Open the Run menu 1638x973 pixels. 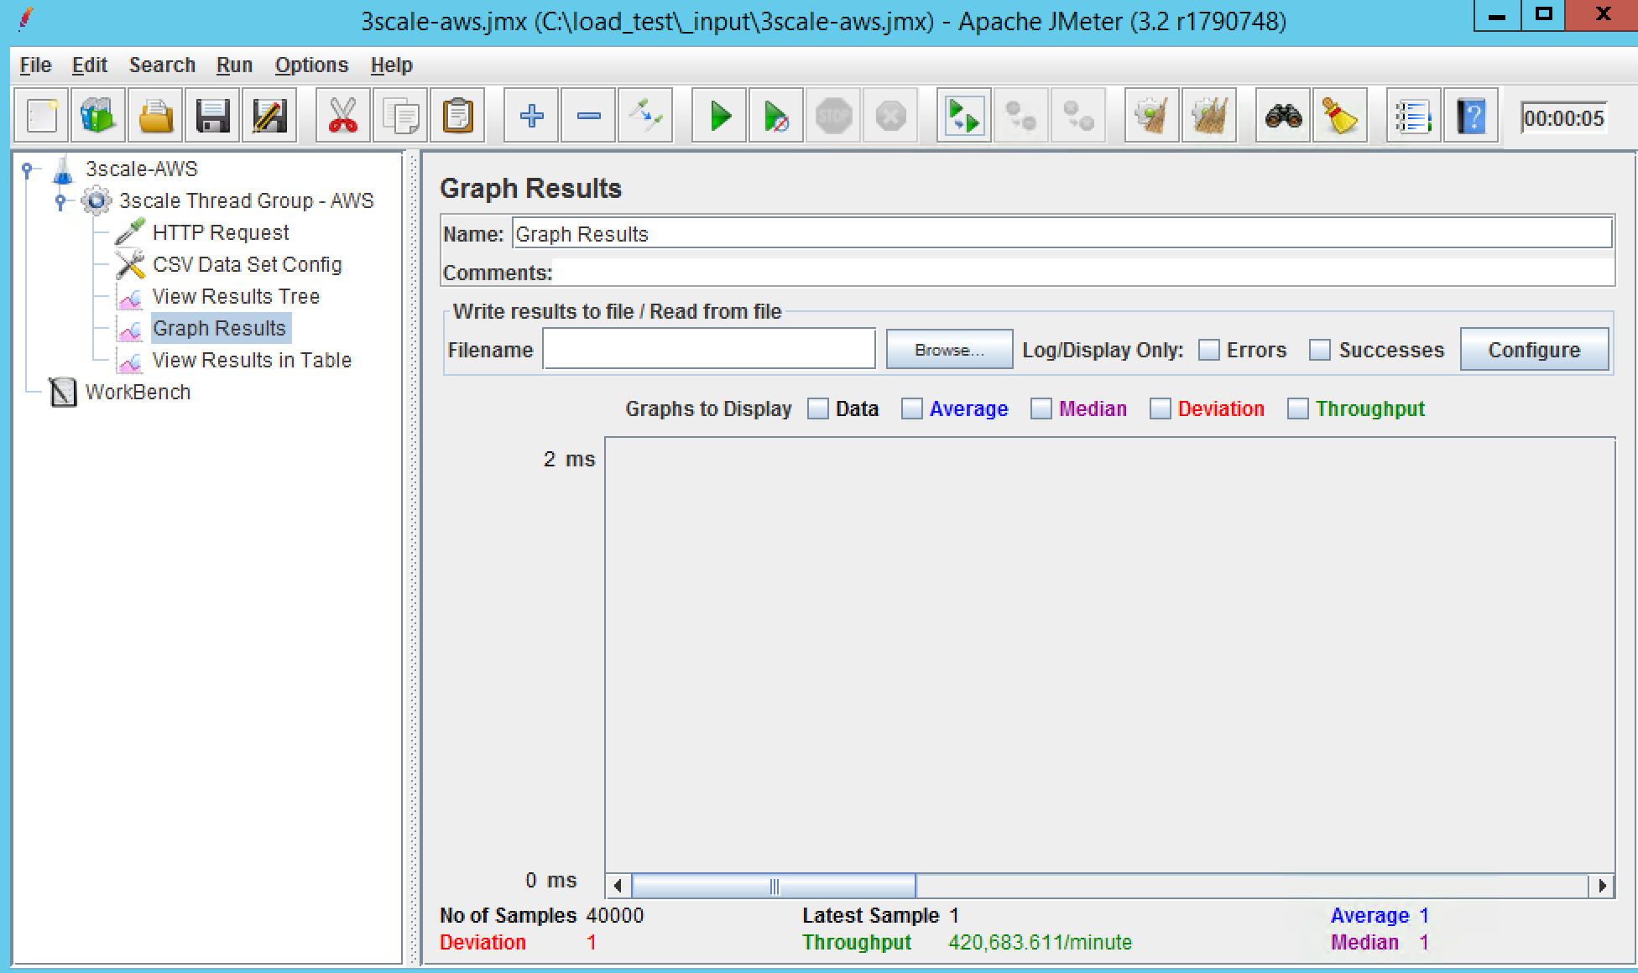pyautogui.click(x=233, y=65)
